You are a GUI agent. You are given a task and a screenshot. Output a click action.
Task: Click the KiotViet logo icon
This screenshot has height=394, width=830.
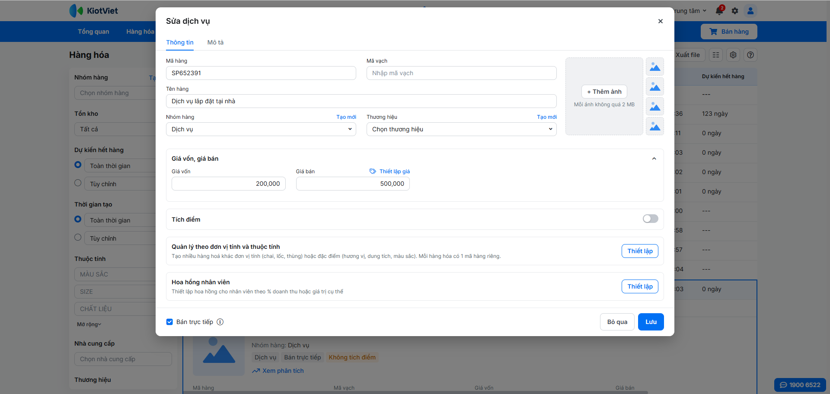pyautogui.click(x=76, y=11)
